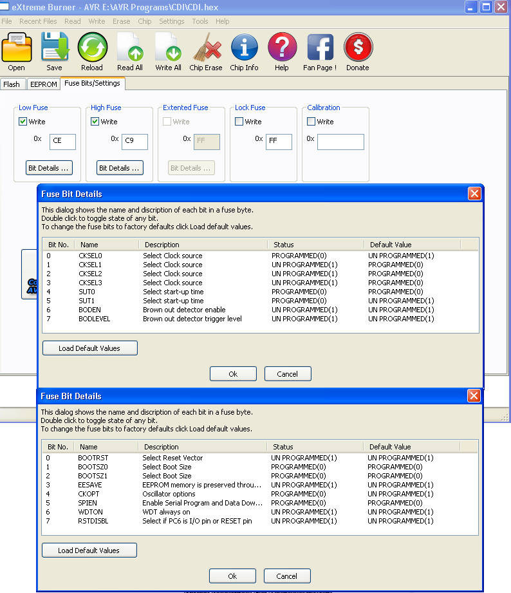Close the CKSEL Fuse Bit Details dialog
The height and width of the screenshot is (593, 511).
tap(474, 194)
